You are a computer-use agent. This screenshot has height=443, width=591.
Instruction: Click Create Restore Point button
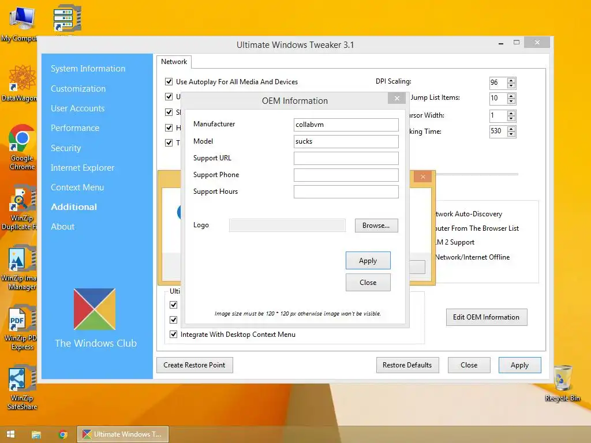(194, 365)
